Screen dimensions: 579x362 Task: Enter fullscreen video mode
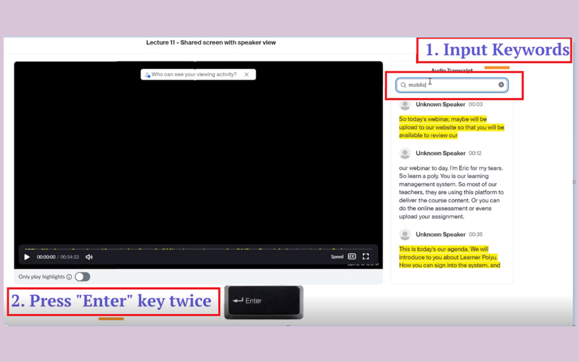366,257
